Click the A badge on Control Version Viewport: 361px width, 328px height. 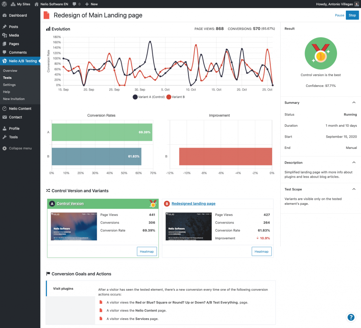52,204
